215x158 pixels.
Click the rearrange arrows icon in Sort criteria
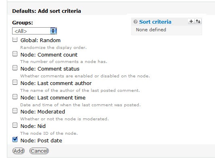(198, 21)
